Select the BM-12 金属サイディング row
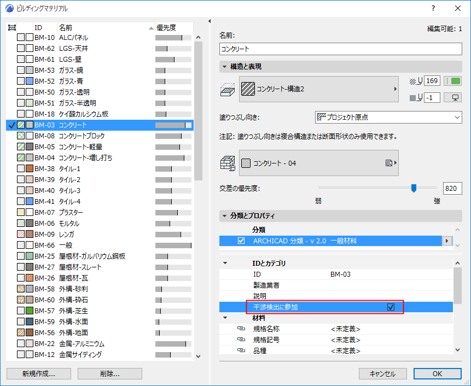The image size is (471, 386). 100,354
